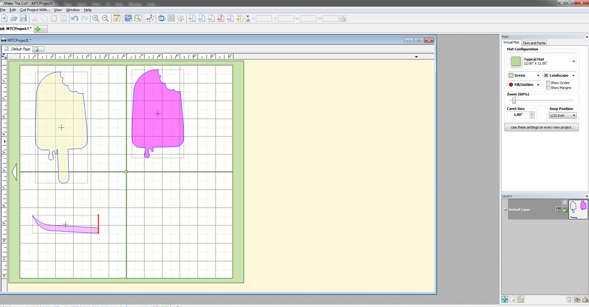Select the pink popsicle shape on mat
The width and height of the screenshot is (589, 307).
[x=157, y=114]
